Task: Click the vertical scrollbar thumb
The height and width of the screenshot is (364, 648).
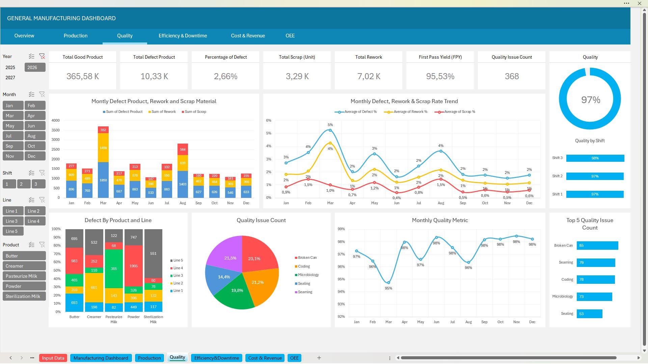Action: [644, 179]
